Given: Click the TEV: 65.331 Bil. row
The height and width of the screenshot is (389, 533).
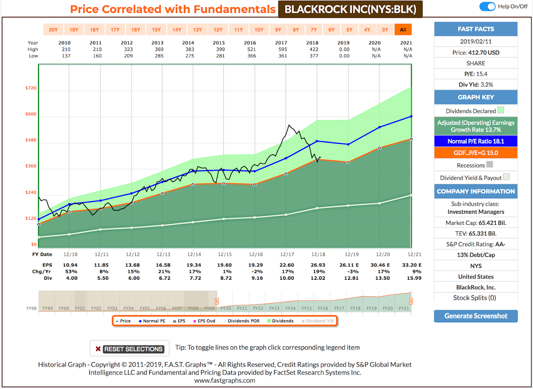Looking at the screenshot, I should point(476,233).
